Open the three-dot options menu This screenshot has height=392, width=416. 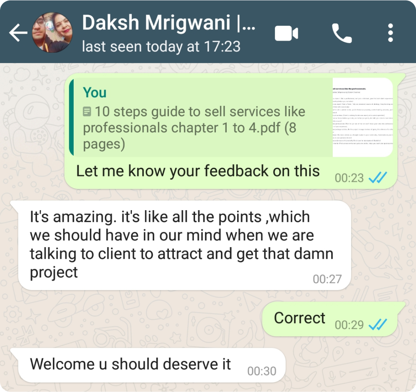point(390,33)
